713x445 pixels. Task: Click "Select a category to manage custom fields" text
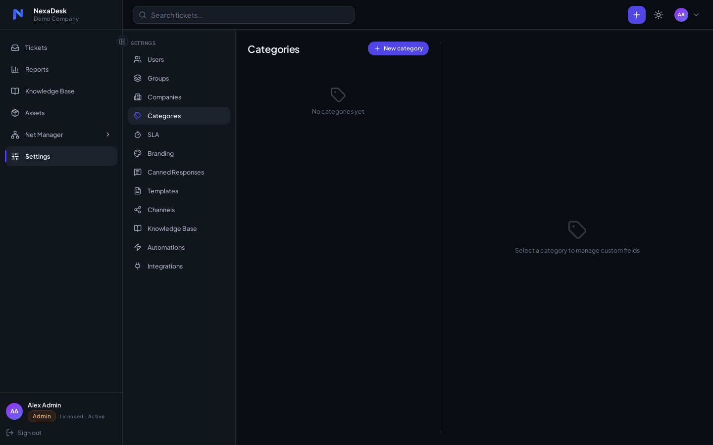(x=577, y=250)
